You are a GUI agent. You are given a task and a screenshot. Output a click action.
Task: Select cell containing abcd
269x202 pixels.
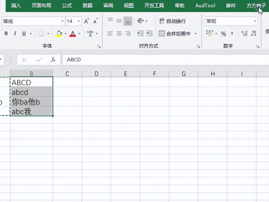(x=31, y=92)
